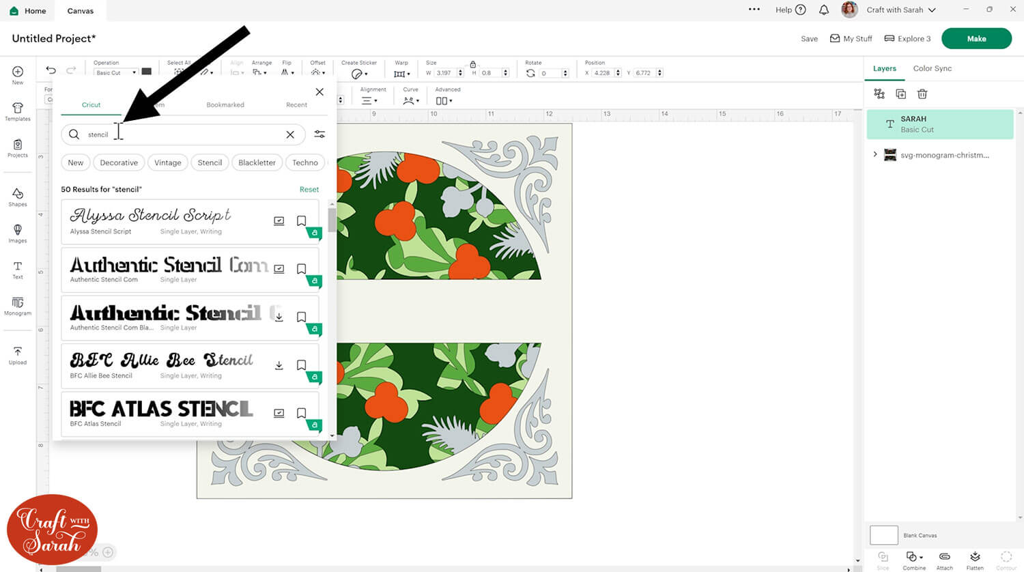Switch to the Color Sync tab
Image resolution: width=1024 pixels, height=572 pixels.
pyautogui.click(x=933, y=68)
